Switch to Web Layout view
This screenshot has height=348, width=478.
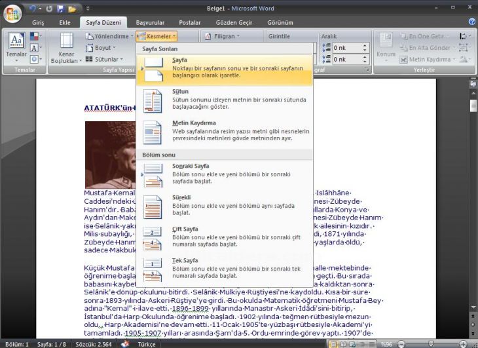(352, 344)
